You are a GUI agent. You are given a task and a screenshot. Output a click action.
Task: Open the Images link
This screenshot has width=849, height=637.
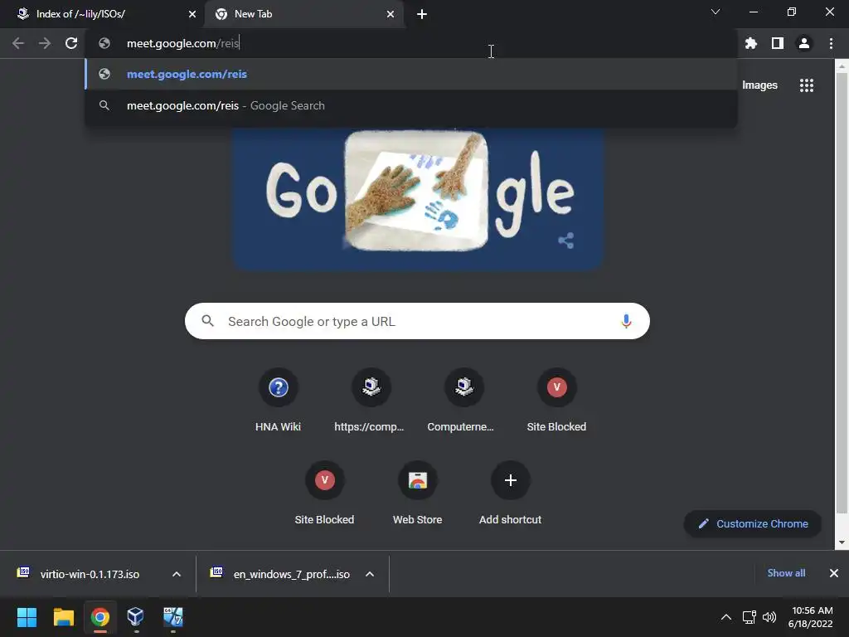coord(759,85)
